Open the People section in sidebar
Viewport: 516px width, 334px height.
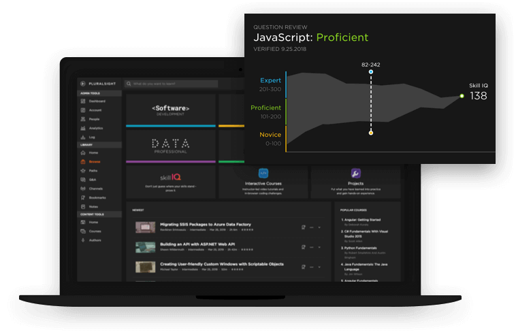94,119
